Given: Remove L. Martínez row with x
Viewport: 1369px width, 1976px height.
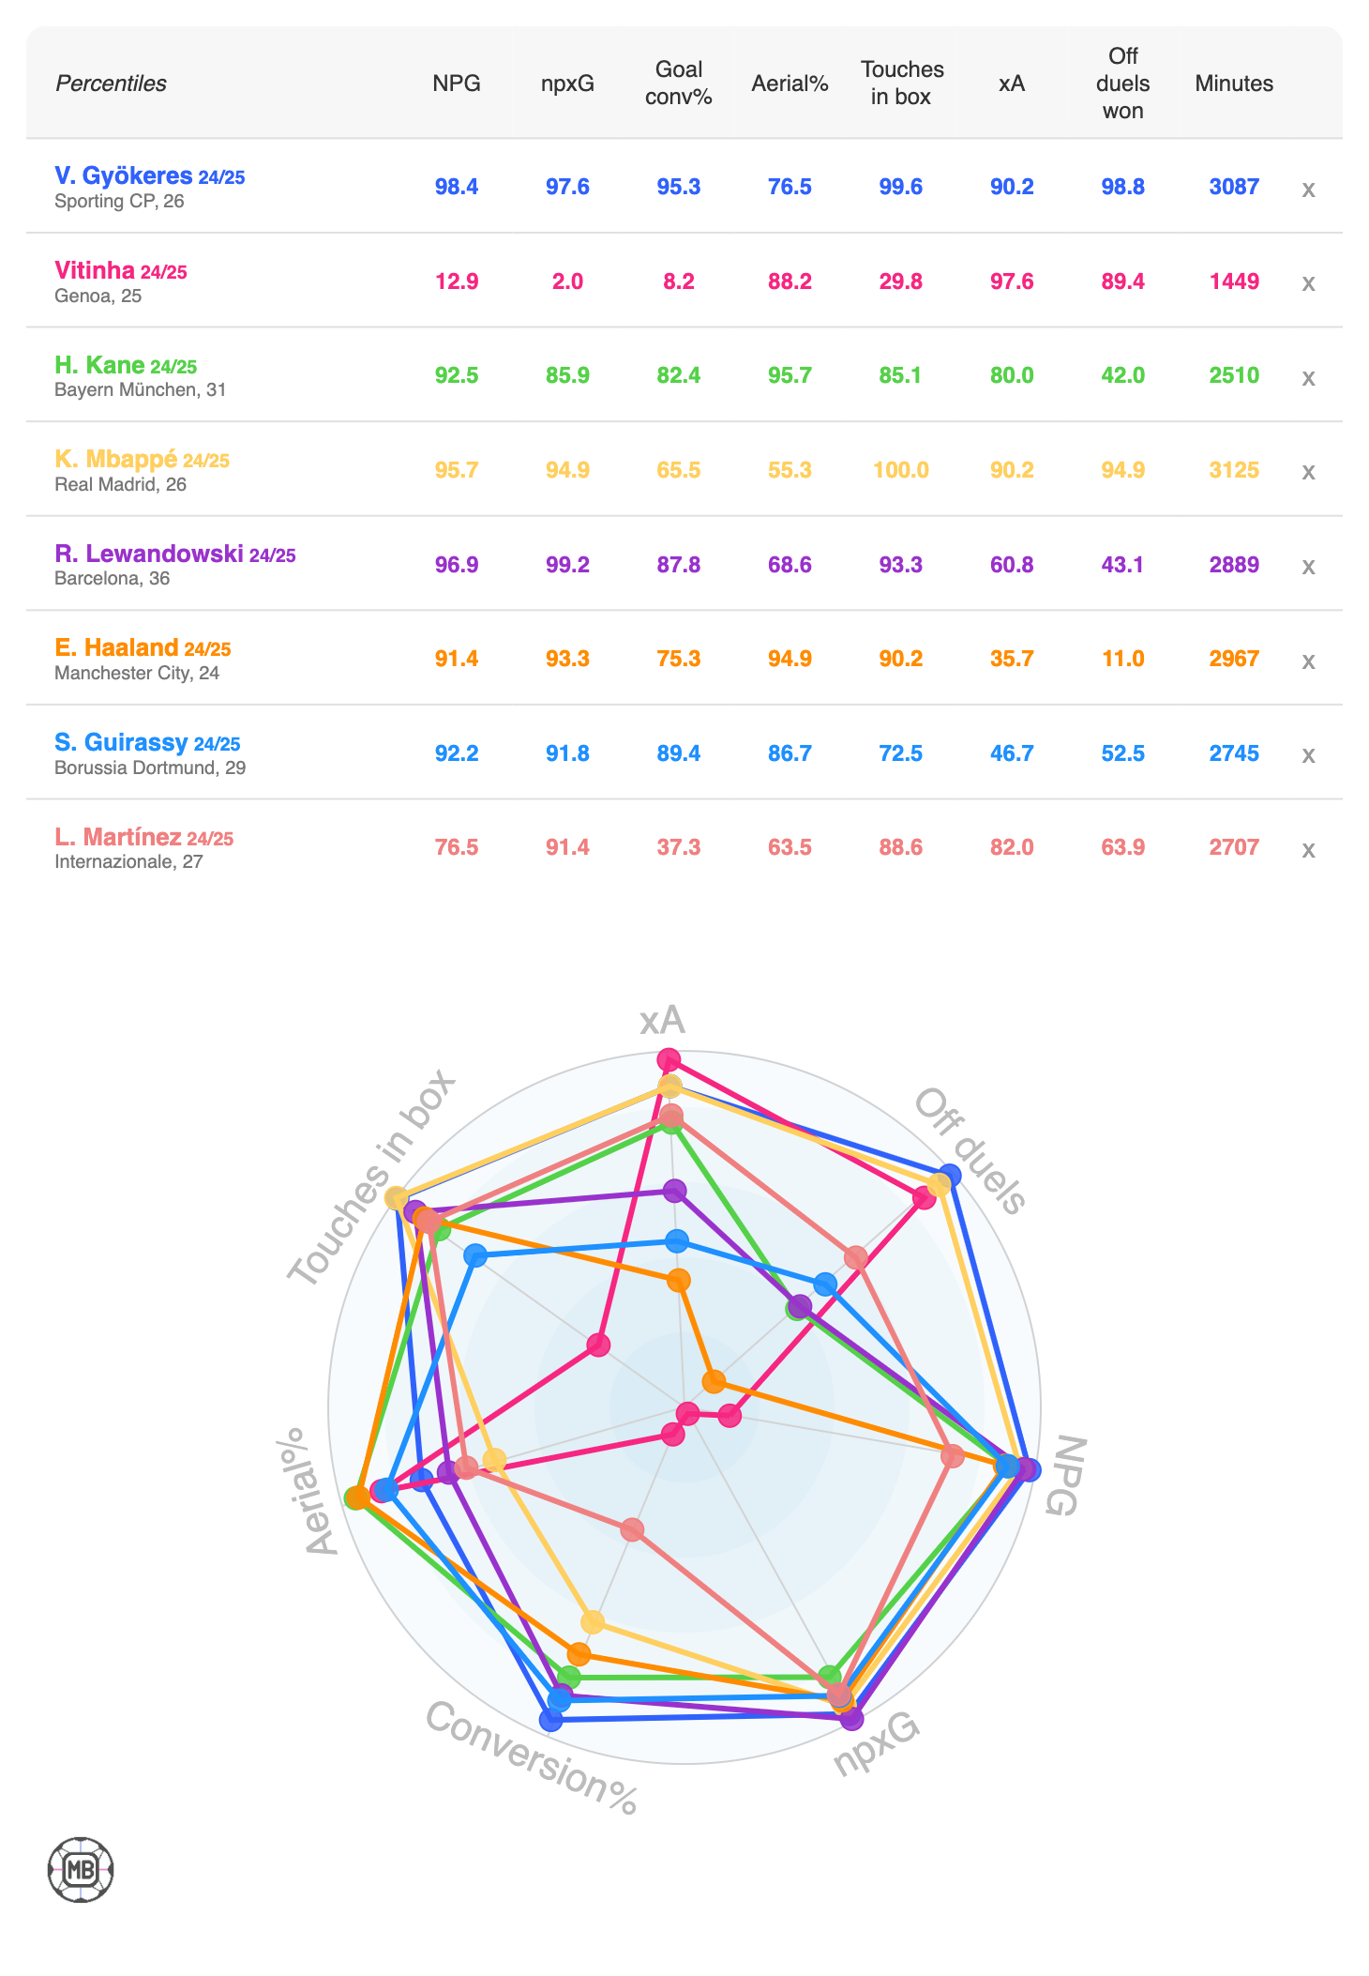Looking at the screenshot, I should 1308,849.
